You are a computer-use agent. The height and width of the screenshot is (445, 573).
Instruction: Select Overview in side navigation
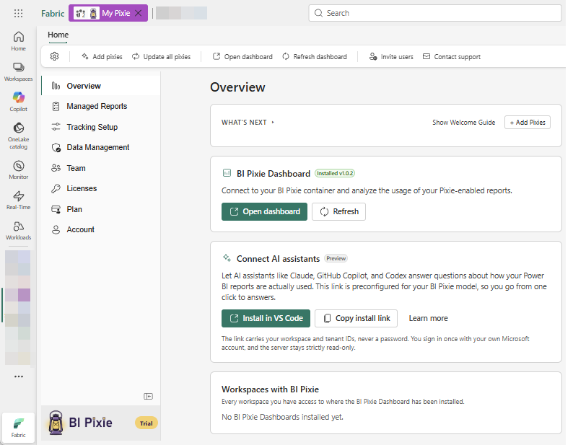click(x=101, y=86)
